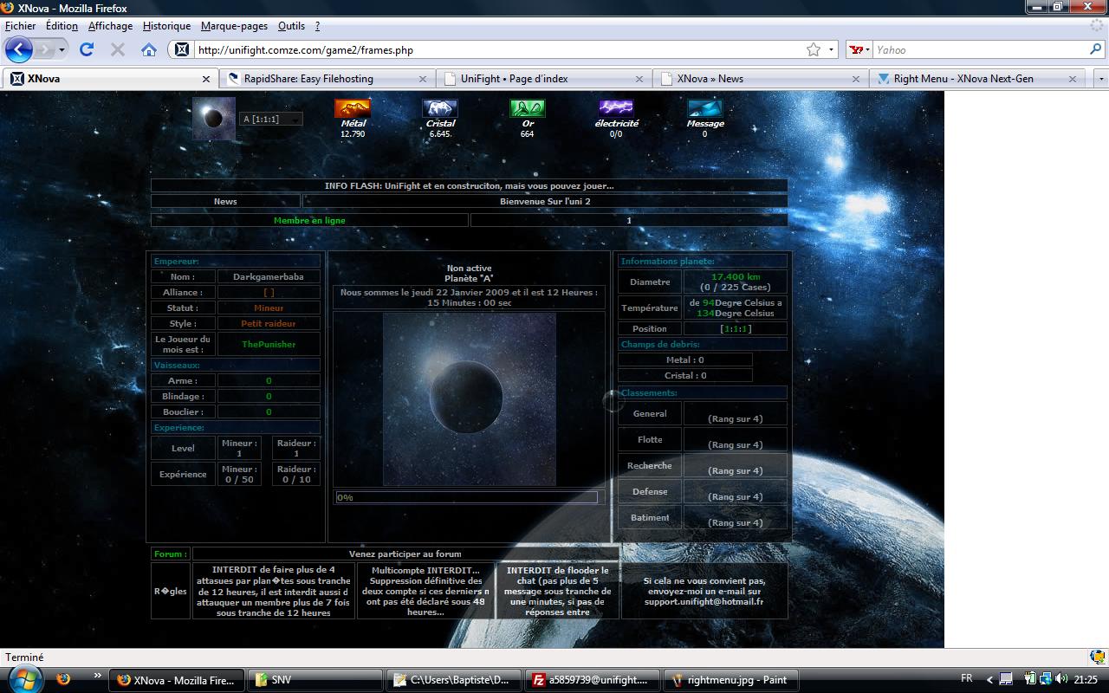Click the électricité resource icon
Screen dimensions: 1109x693
point(616,108)
